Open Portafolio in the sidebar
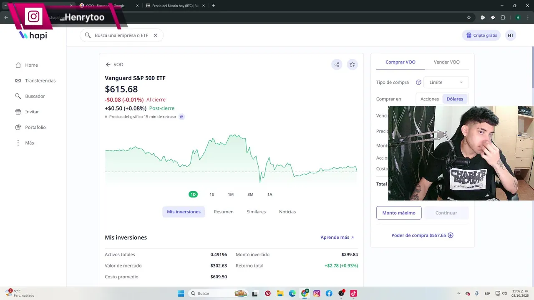The height and width of the screenshot is (300, 534). click(30, 127)
